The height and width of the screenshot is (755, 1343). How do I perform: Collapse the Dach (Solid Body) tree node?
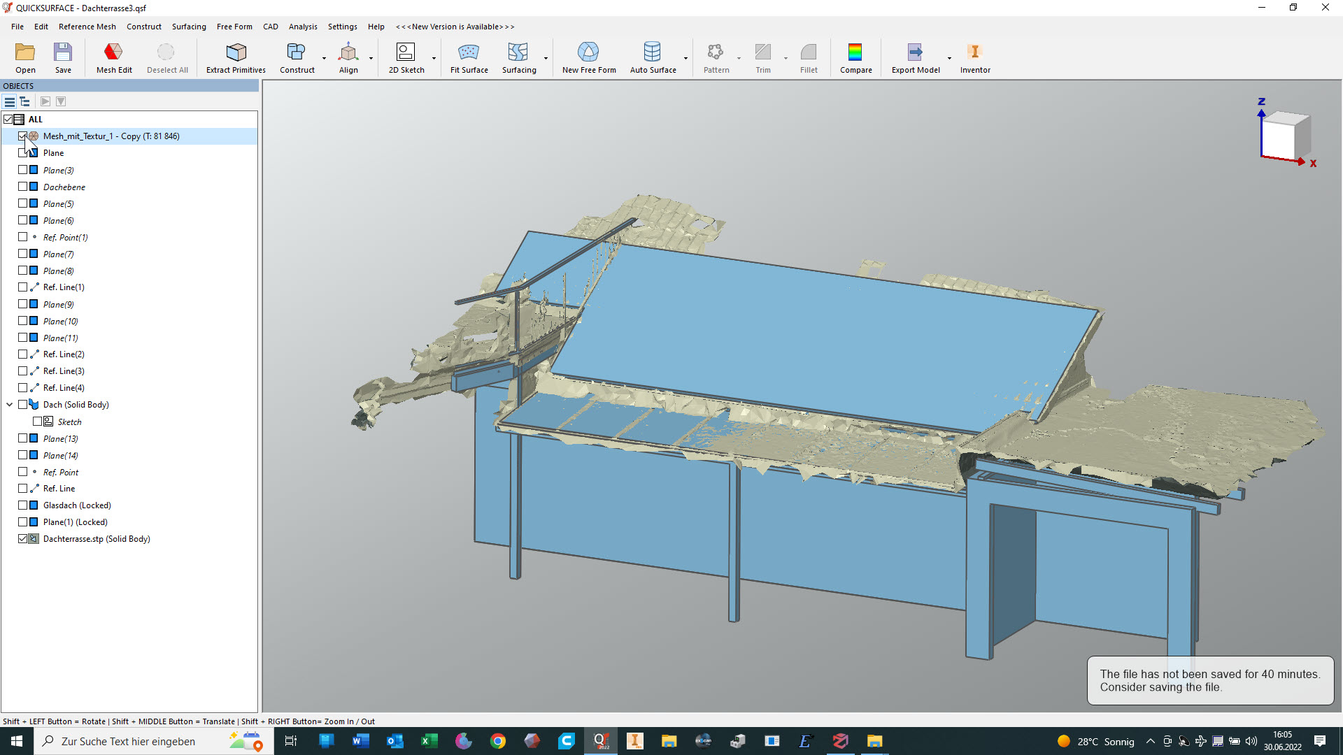[x=10, y=405]
